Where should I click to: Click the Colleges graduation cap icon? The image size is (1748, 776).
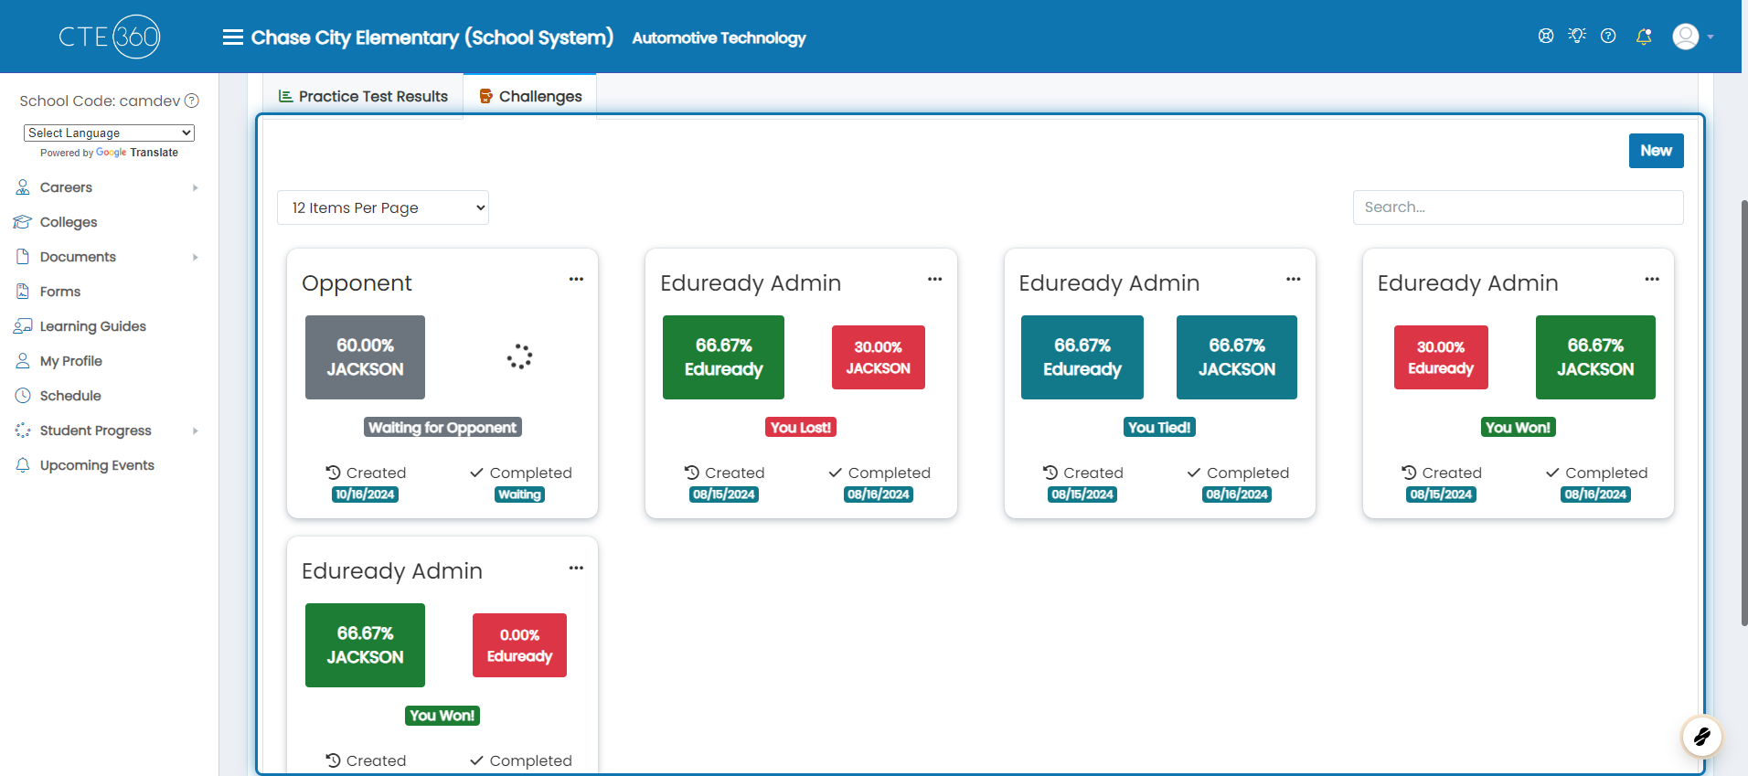pyautogui.click(x=23, y=222)
